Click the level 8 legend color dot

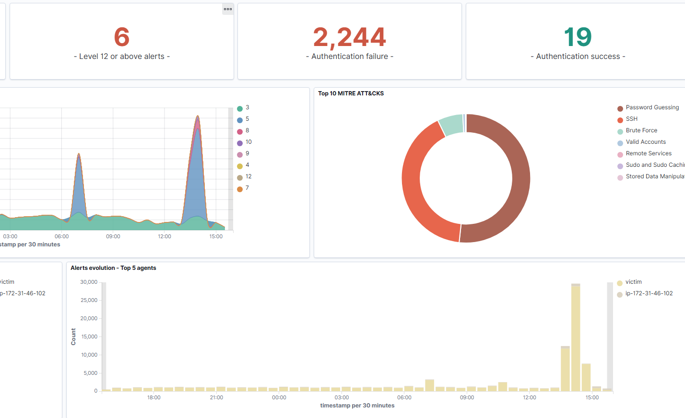click(240, 131)
